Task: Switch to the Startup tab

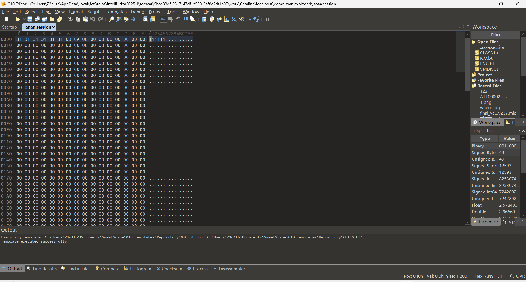Action: pyautogui.click(x=10, y=27)
